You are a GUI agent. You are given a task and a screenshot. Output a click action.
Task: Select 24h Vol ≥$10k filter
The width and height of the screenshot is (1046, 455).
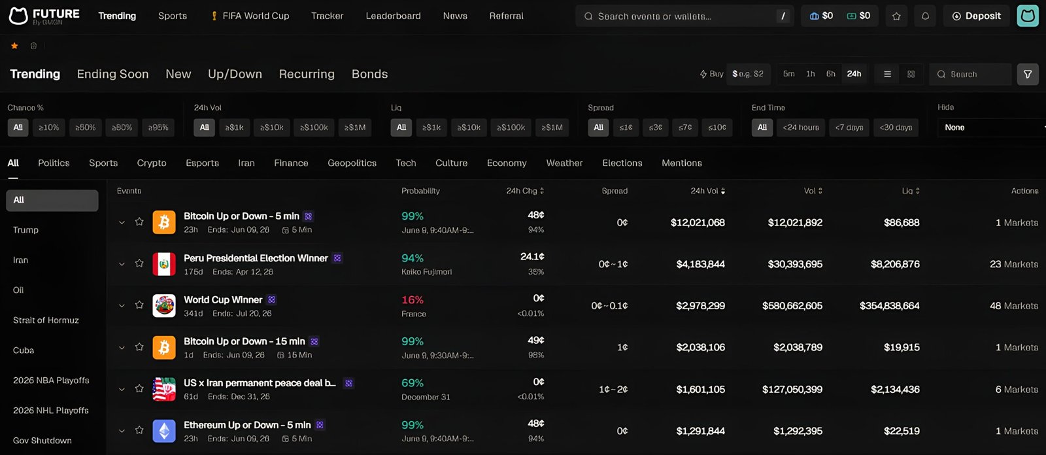coord(272,127)
